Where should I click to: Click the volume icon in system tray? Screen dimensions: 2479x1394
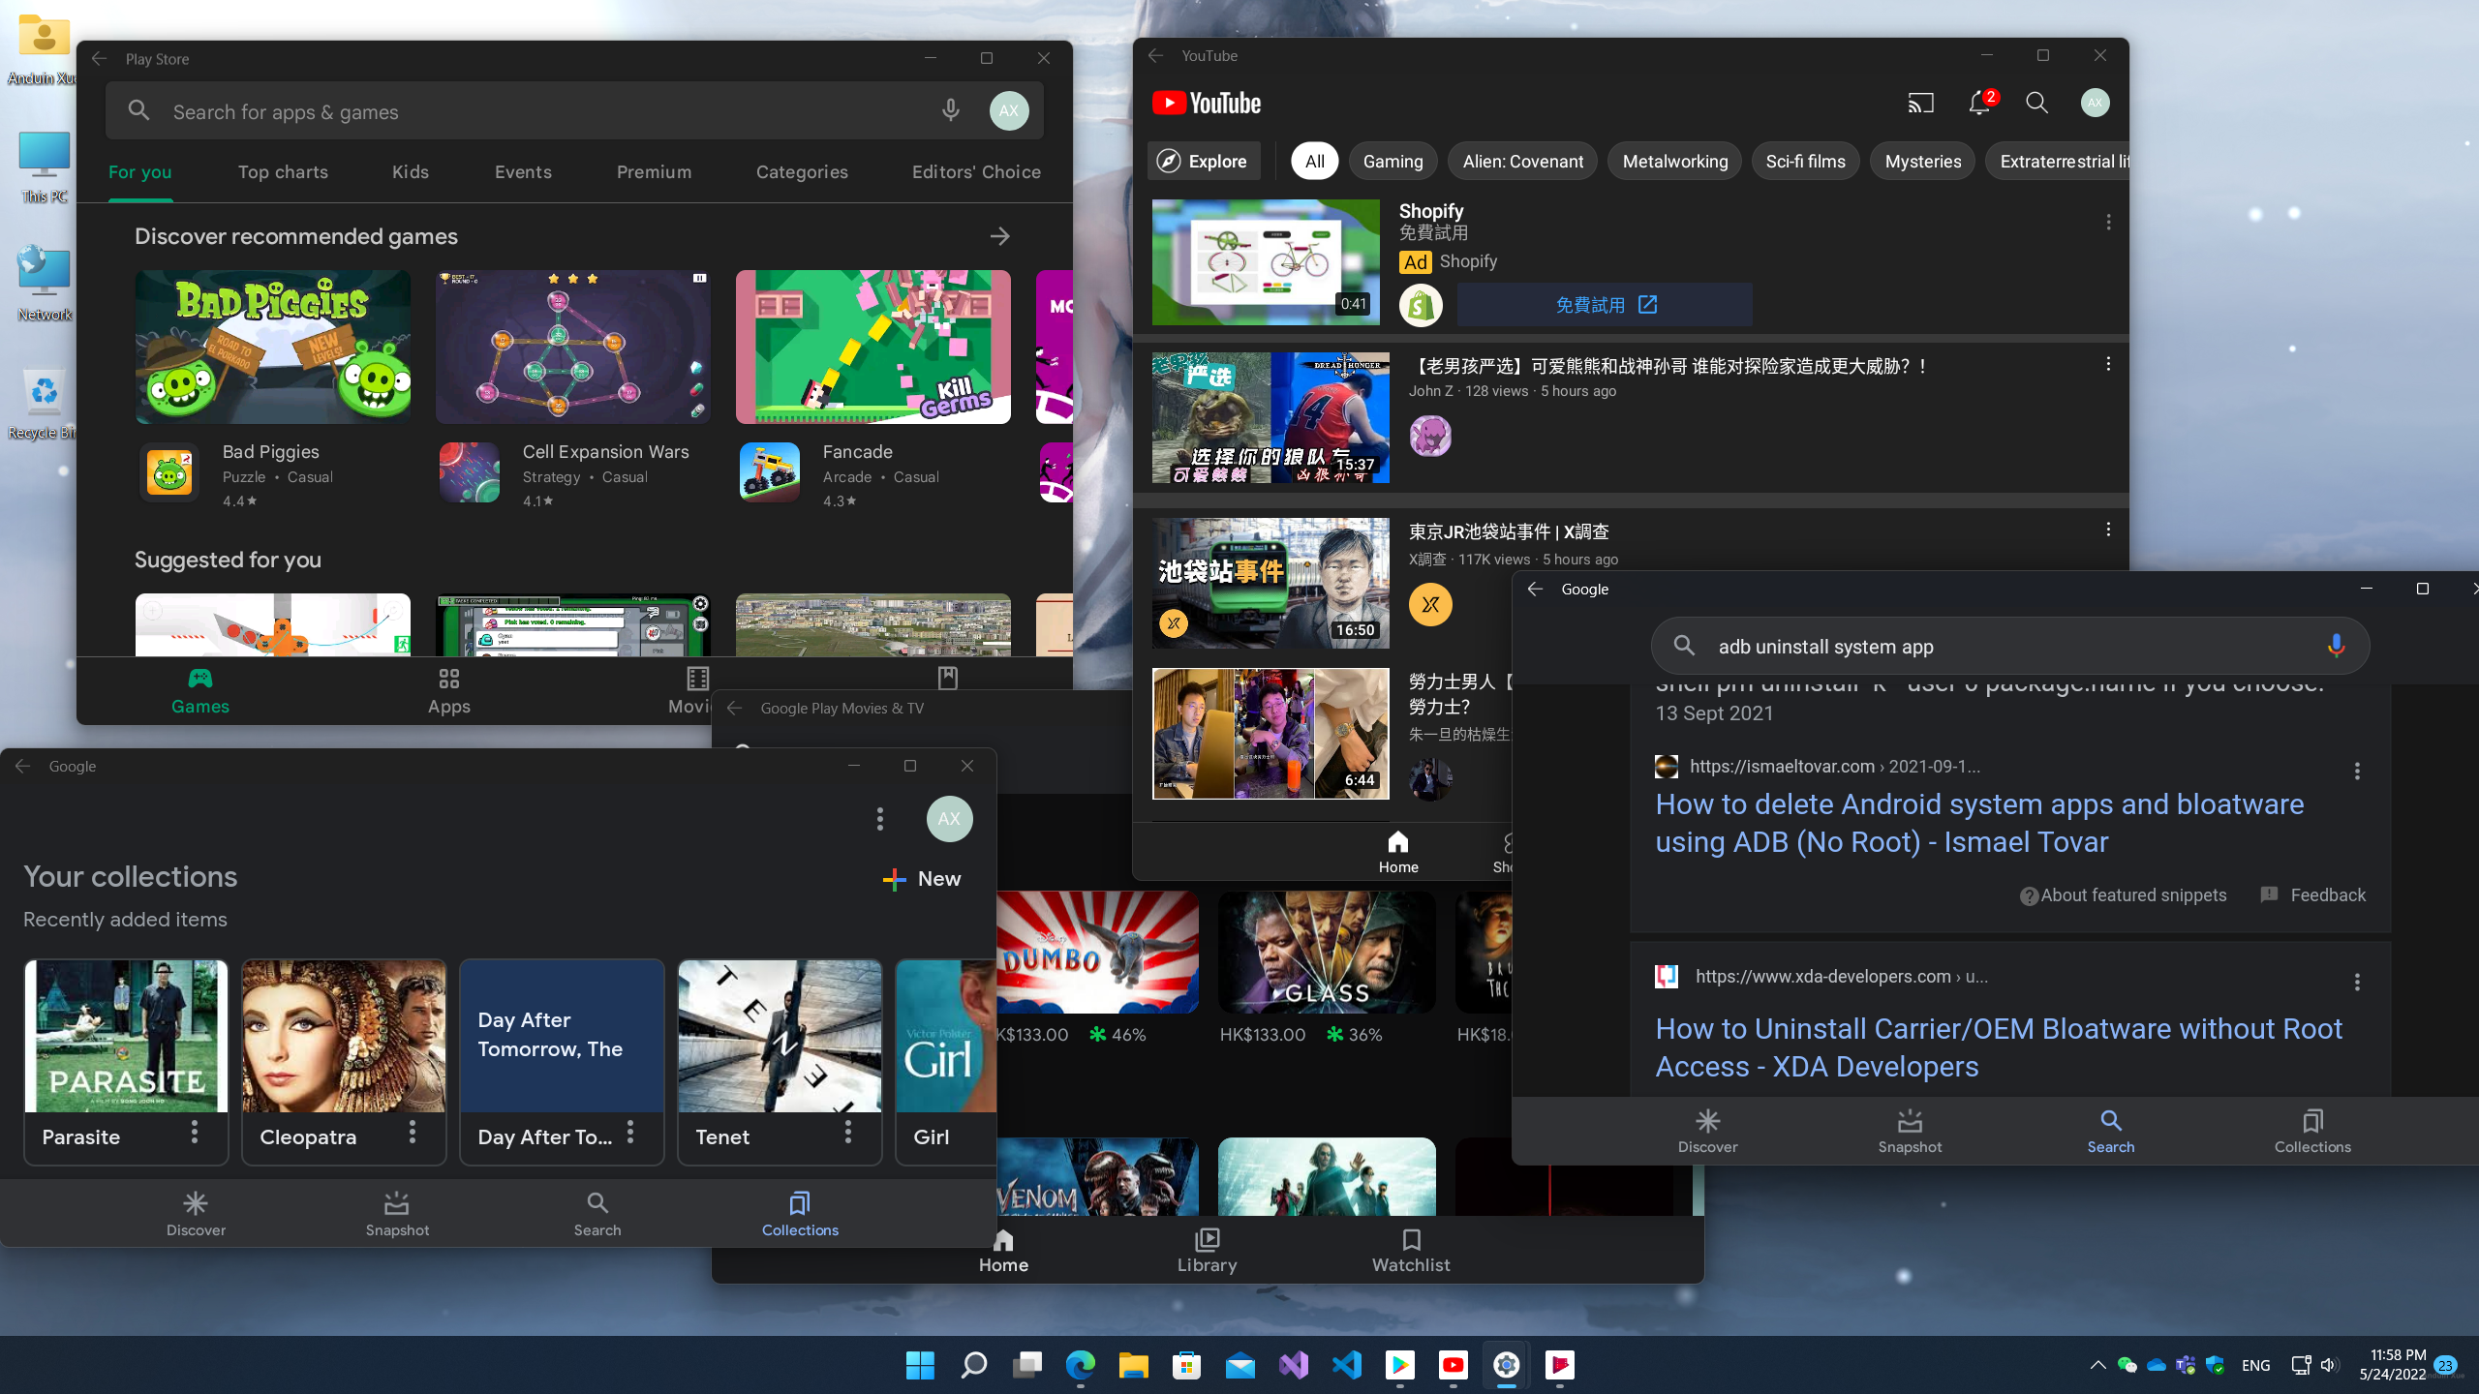[2329, 1365]
